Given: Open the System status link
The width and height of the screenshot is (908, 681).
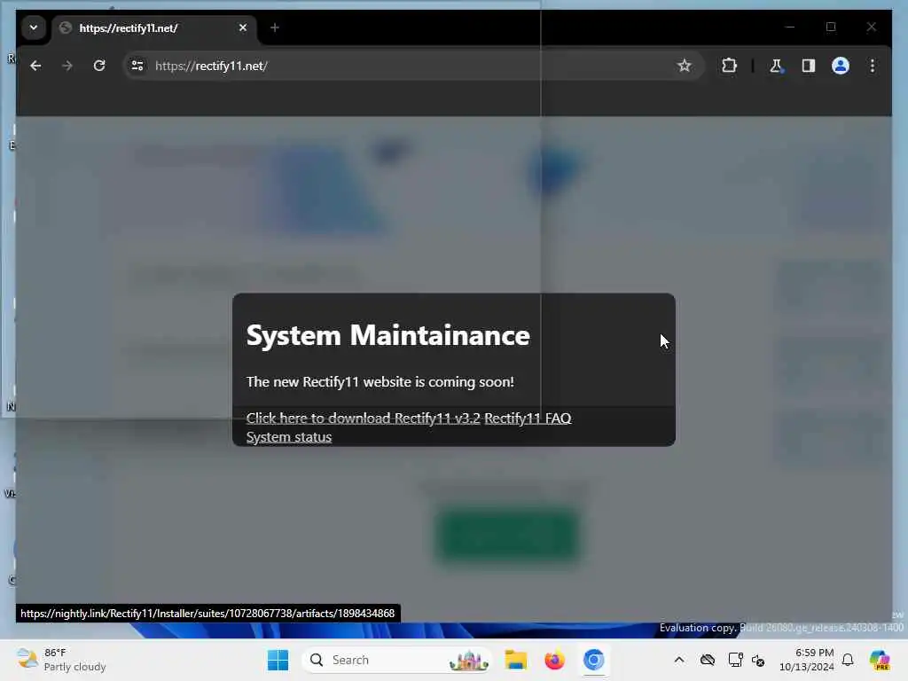Looking at the screenshot, I should pyautogui.click(x=289, y=436).
